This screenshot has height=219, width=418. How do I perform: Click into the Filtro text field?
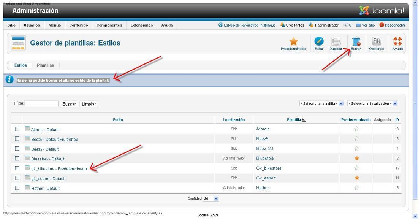point(41,103)
